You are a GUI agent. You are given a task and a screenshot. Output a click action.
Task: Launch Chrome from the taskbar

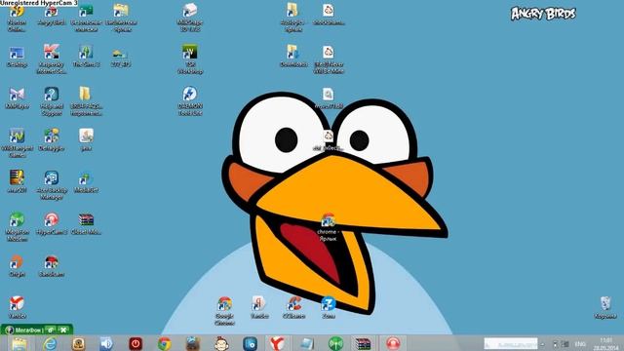164,344
